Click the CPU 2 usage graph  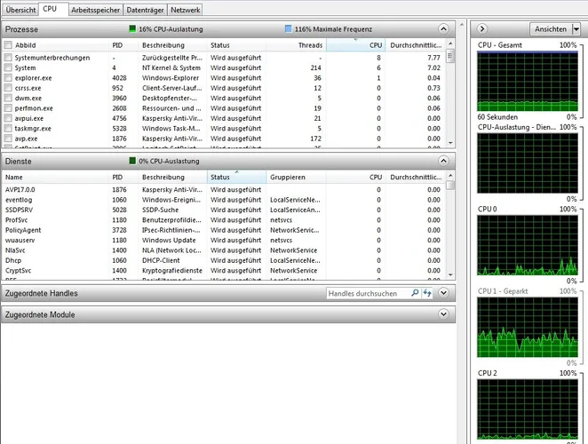pyautogui.click(x=528, y=409)
